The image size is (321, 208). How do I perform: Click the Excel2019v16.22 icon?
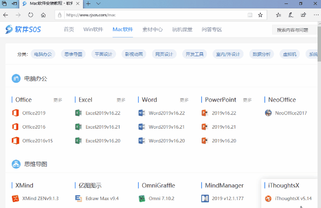click(x=79, y=113)
